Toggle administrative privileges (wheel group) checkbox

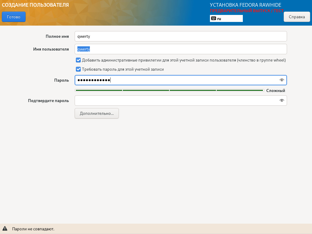tap(78, 60)
